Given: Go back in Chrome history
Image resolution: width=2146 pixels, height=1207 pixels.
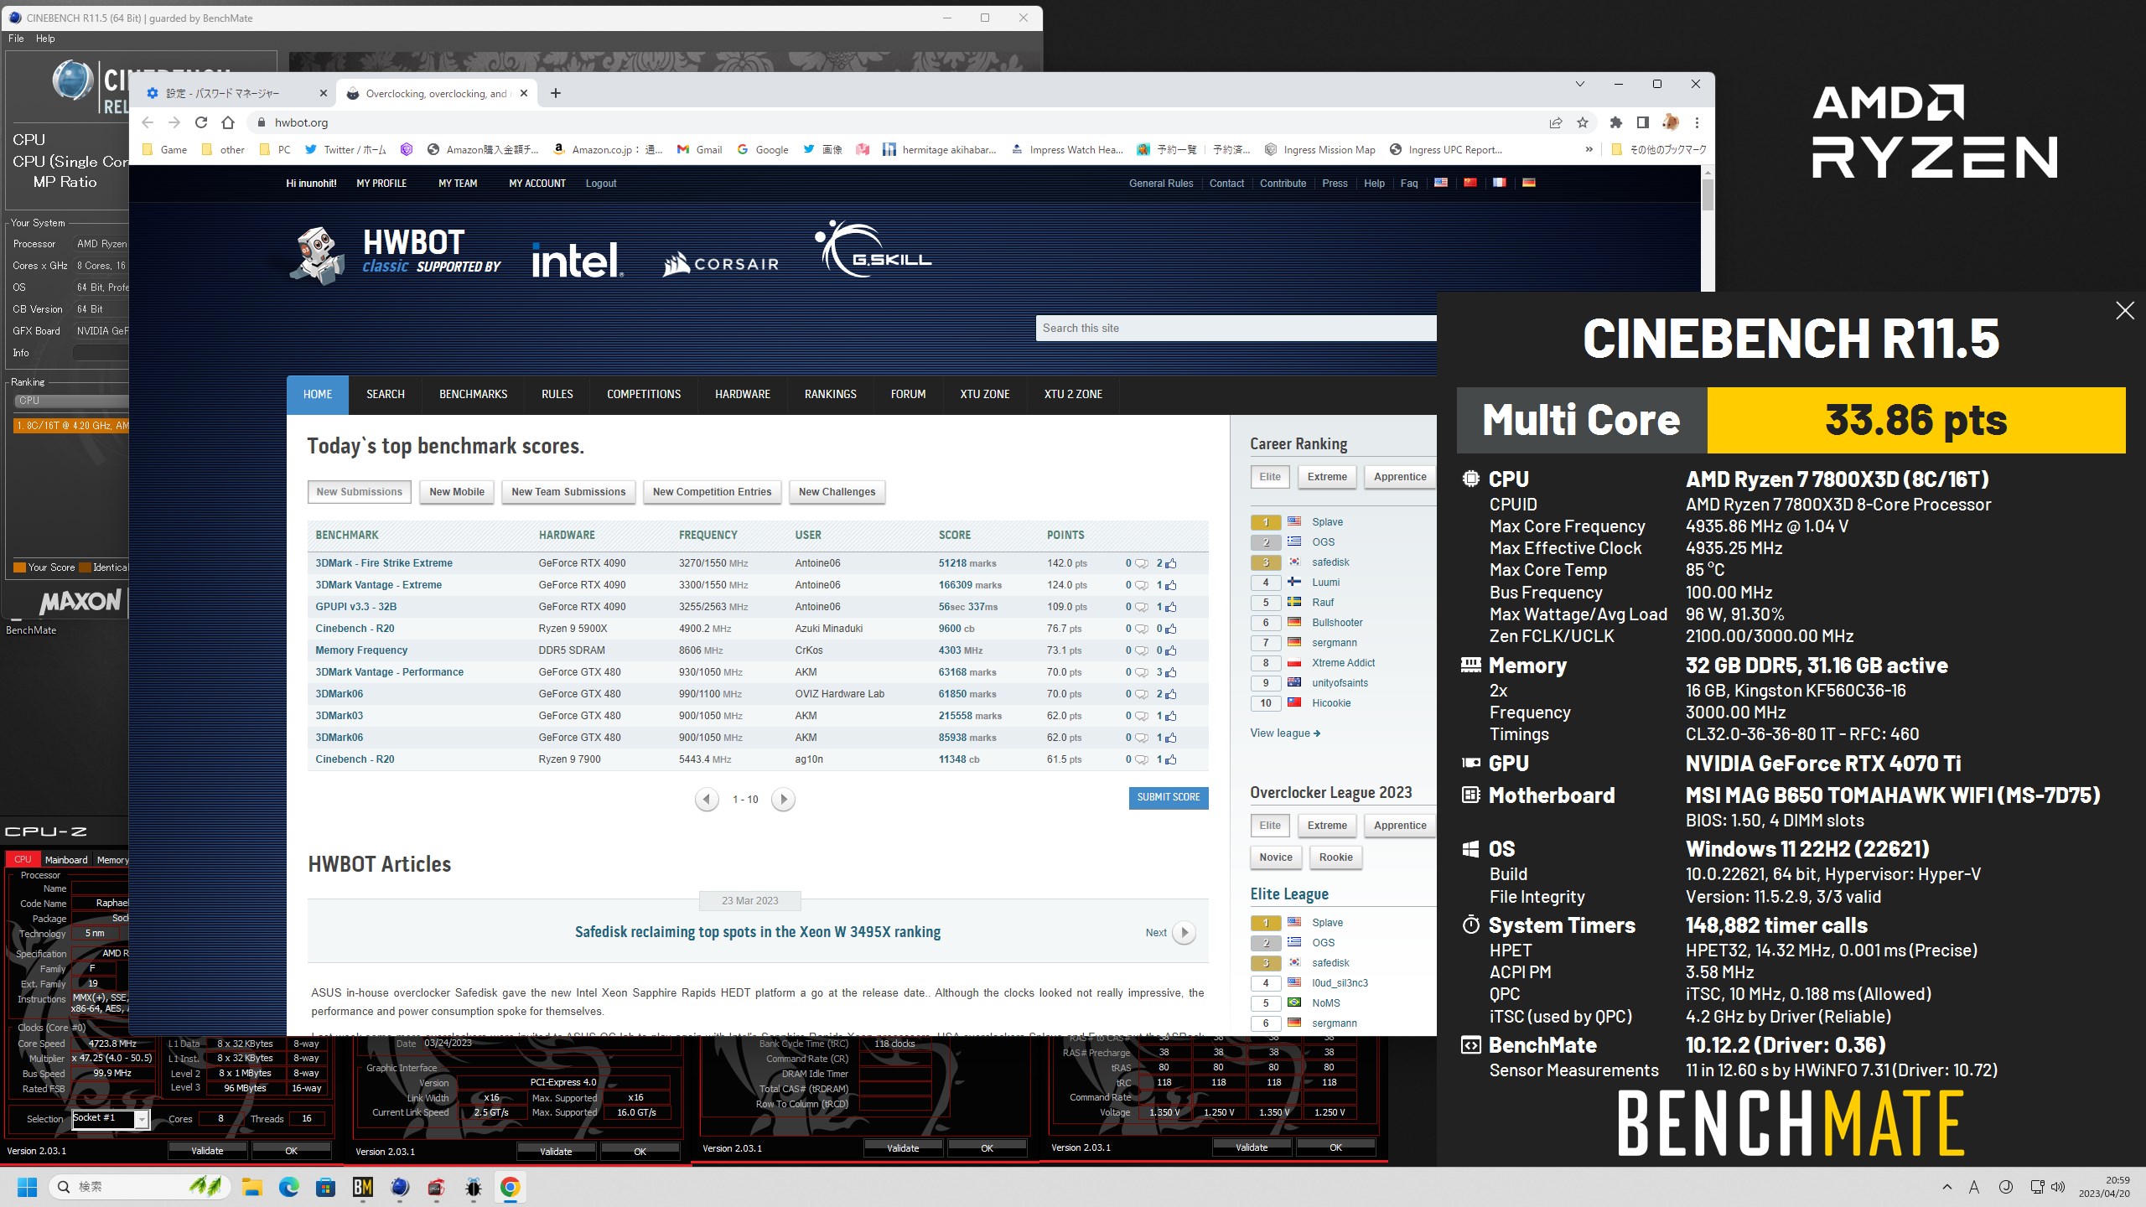Looking at the screenshot, I should (x=148, y=122).
